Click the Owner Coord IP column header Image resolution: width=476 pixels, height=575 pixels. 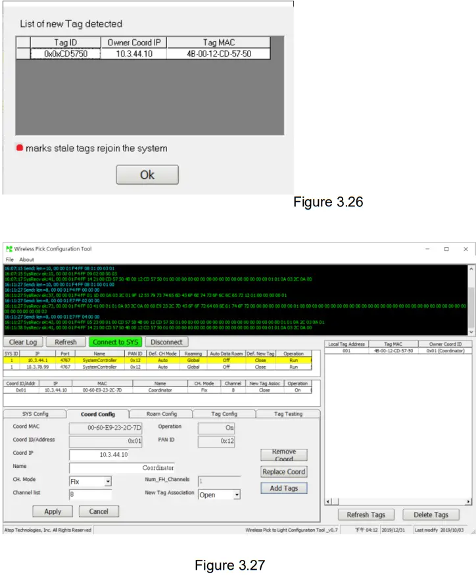pyautogui.click(x=134, y=43)
